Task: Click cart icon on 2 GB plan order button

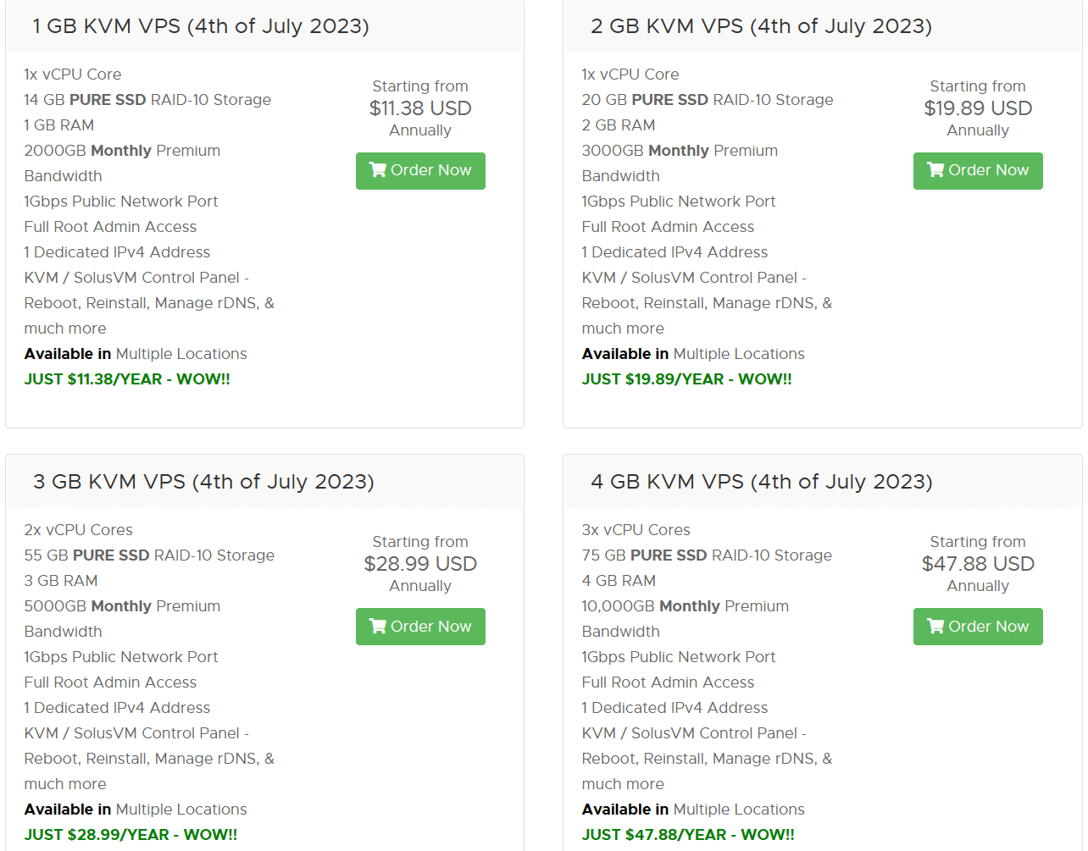Action: (x=935, y=170)
